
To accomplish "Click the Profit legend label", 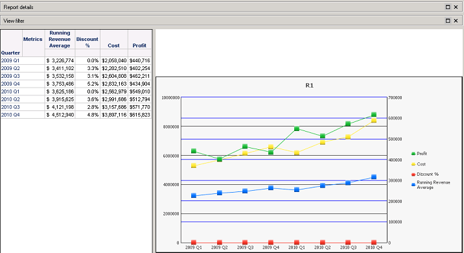I will [x=422, y=154].
